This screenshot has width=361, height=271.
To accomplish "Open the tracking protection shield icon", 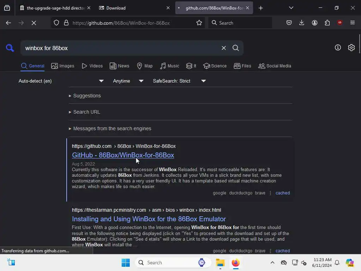I will pos(56,23).
